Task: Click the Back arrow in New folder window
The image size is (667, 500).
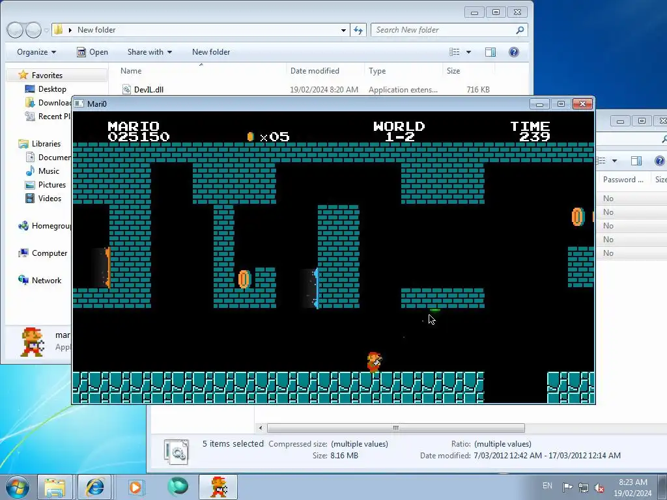Action: (x=16, y=30)
